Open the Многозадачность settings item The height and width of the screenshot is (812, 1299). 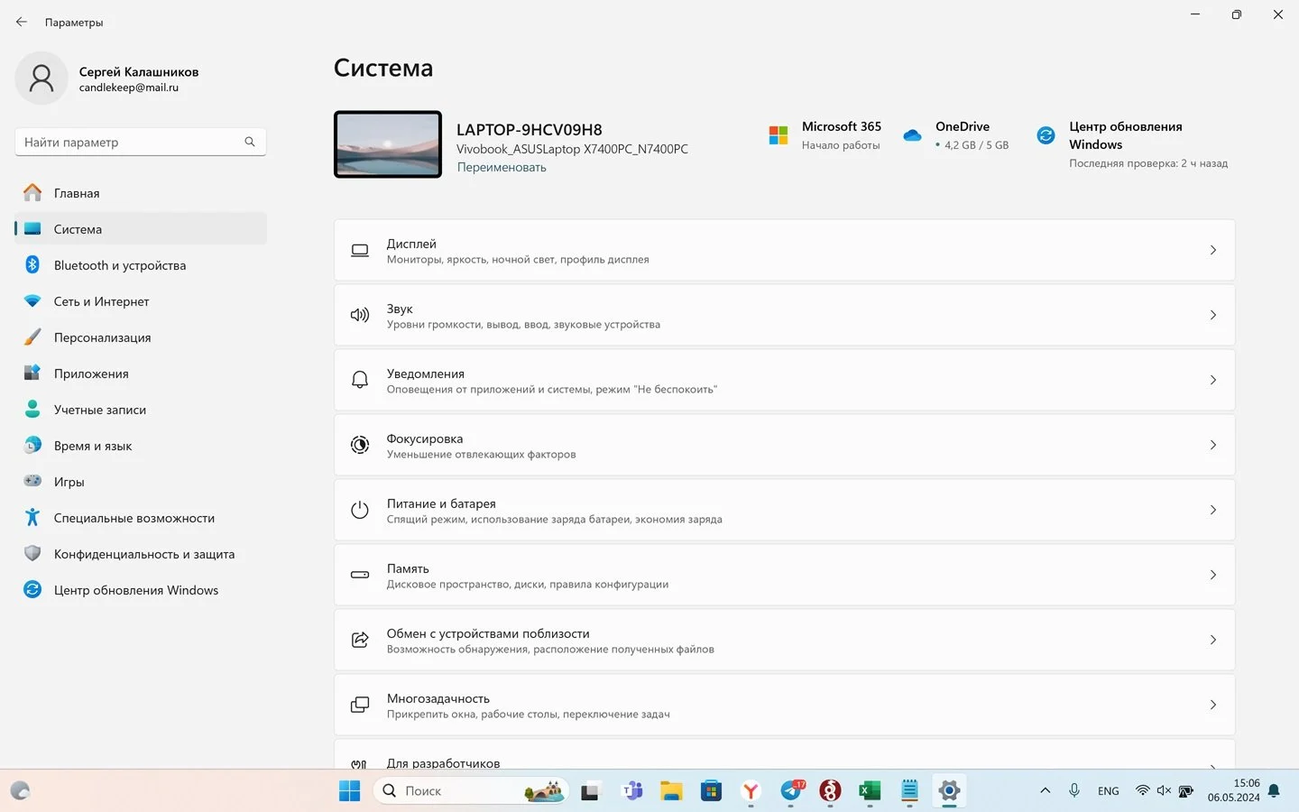pos(784,705)
